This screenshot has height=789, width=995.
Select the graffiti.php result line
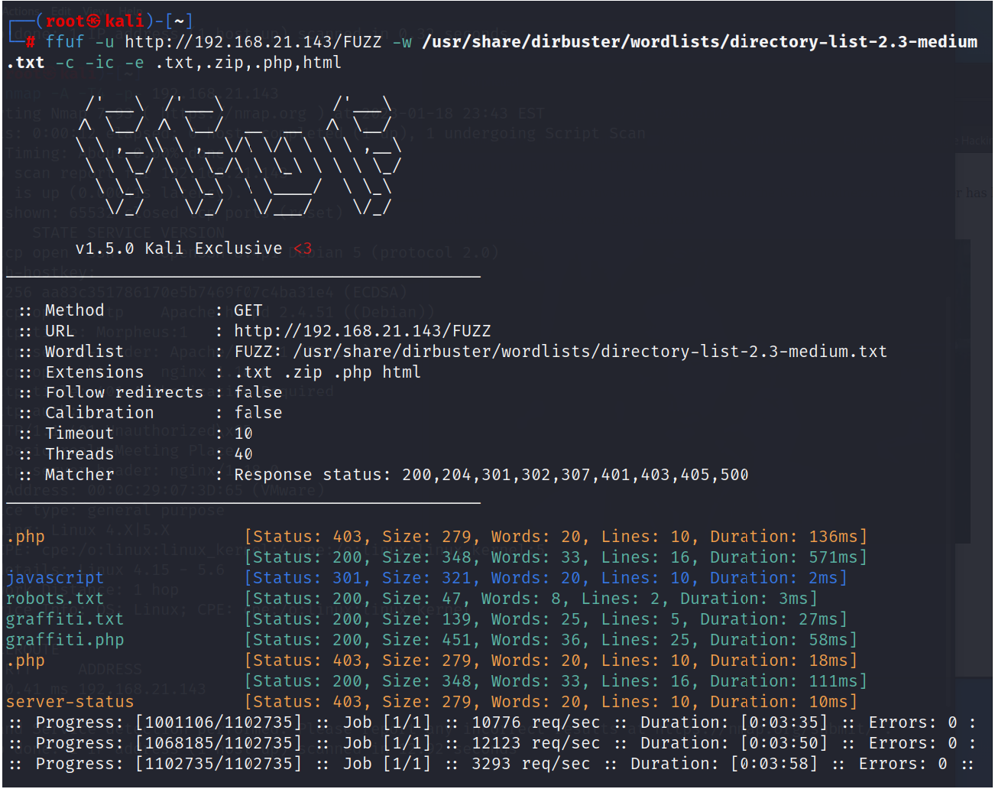click(x=65, y=639)
